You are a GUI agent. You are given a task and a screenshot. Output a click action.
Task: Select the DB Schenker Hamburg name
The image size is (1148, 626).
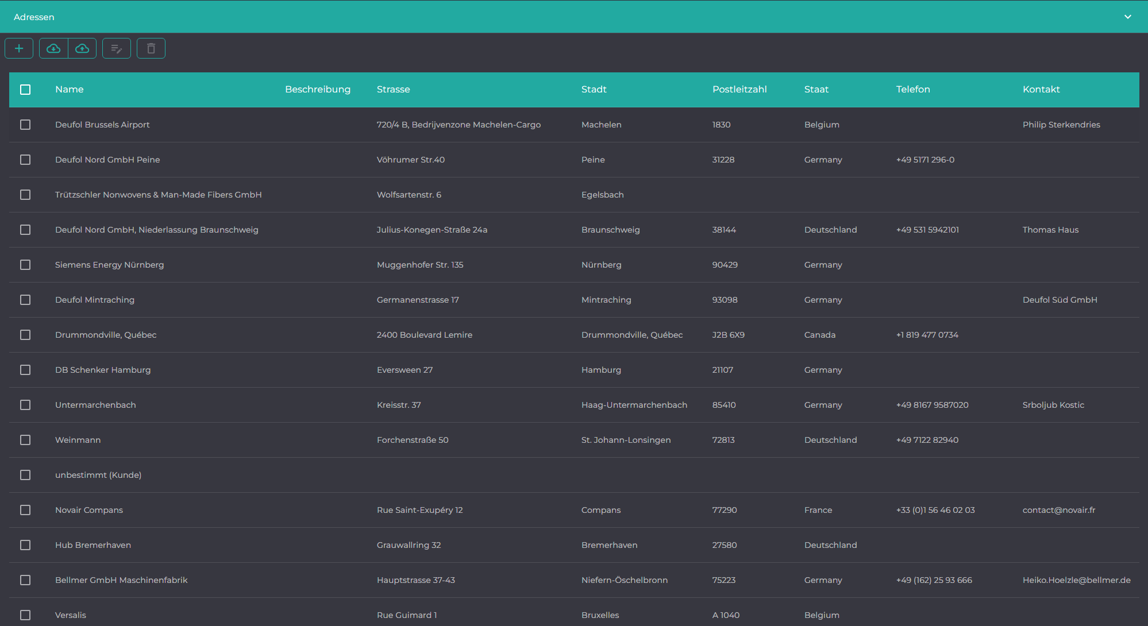[x=103, y=370]
